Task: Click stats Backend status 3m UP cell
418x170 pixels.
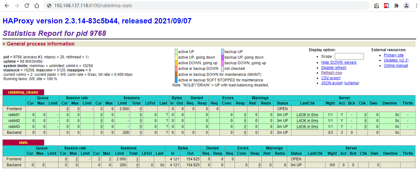Action: (x=296, y=165)
